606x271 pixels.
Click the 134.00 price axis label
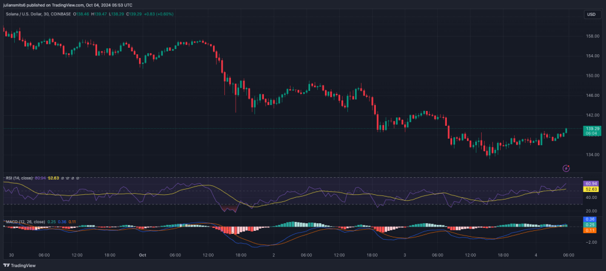click(592, 155)
